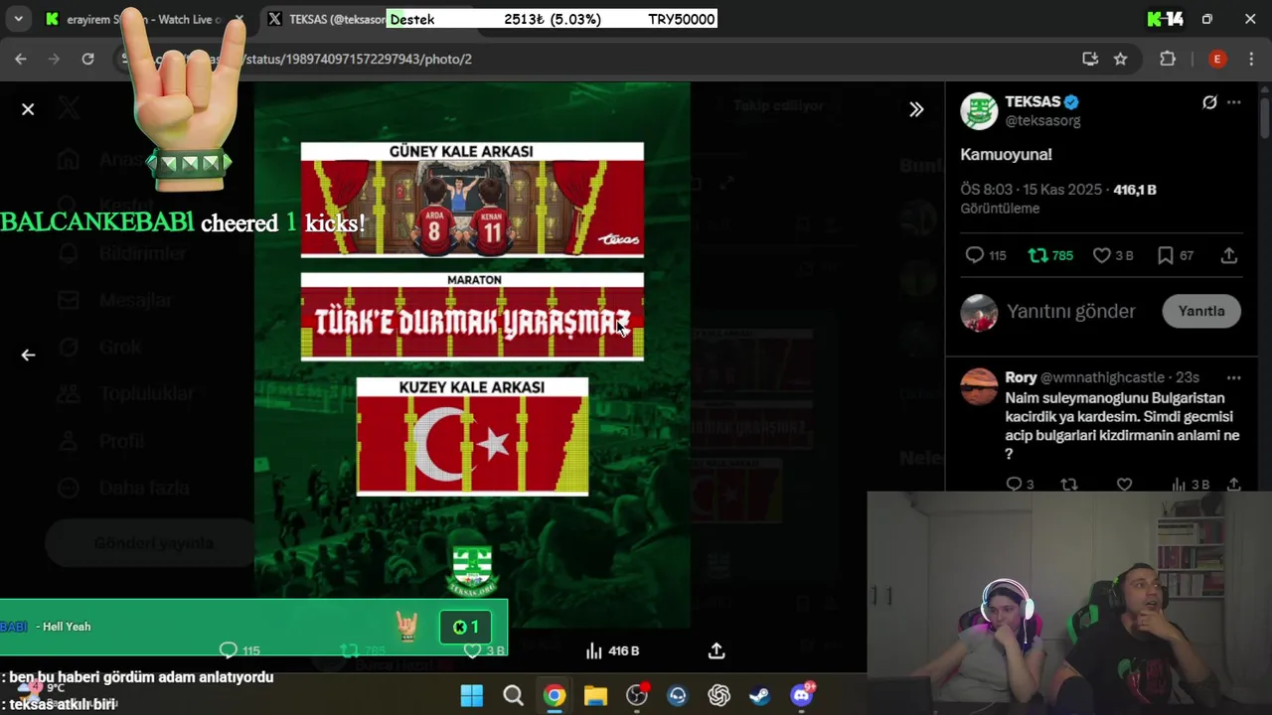
Task: Click the tweet timestamp ÖS 8:03 · 15 Kas 2025
Action: tap(1032, 190)
